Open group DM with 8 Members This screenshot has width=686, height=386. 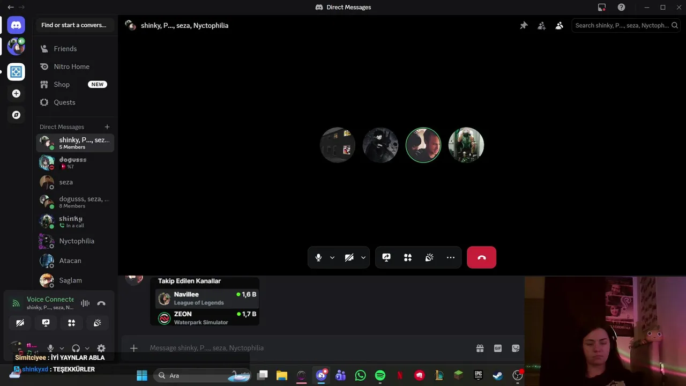[x=75, y=202]
